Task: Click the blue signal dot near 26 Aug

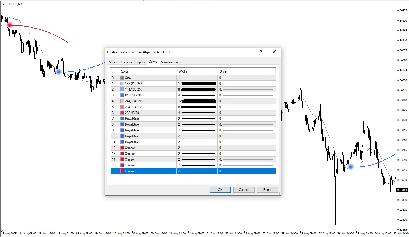Action: pos(351,167)
